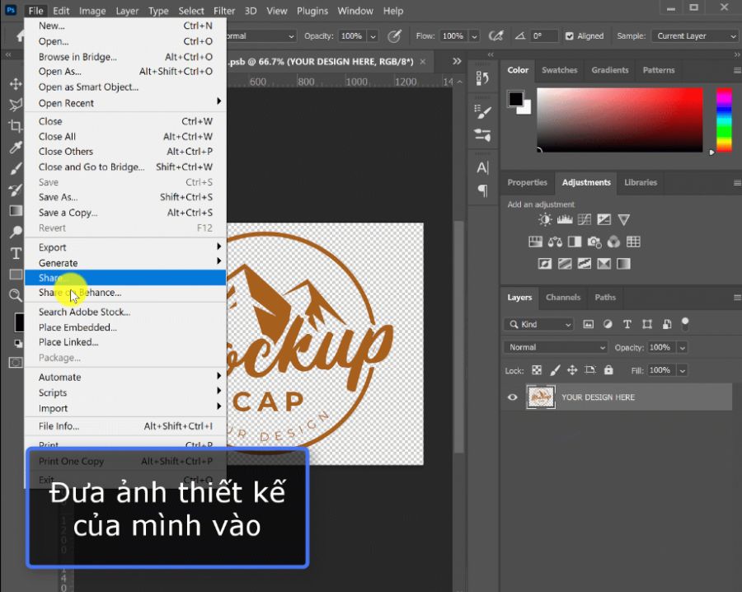Image resolution: width=742 pixels, height=592 pixels.
Task: Add a Levels adjustment
Action: pos(565,219)
